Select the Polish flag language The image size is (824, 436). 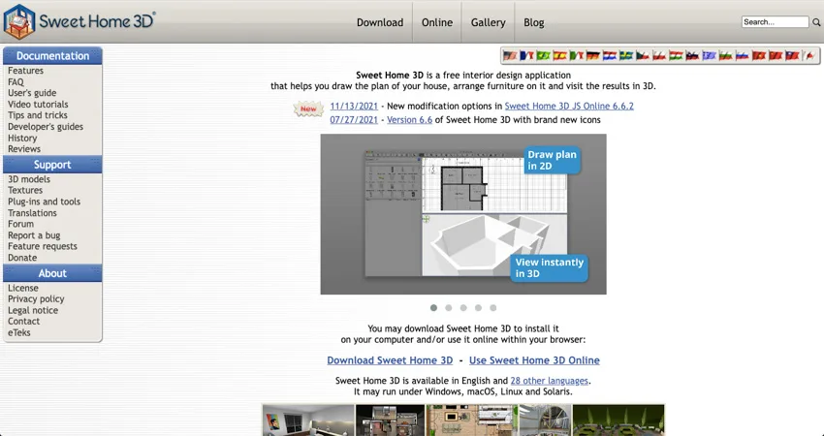click(x=659, y=55)
